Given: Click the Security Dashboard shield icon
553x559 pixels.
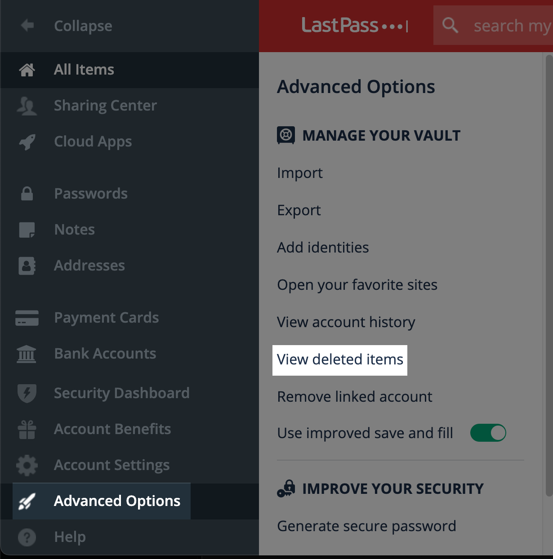Looking at the screenshot, I should pos(27,393).
